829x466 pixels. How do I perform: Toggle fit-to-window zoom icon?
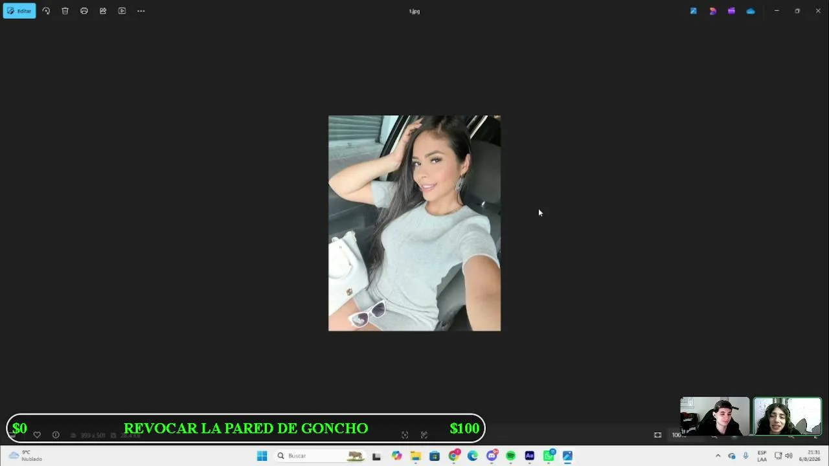tap(657, 435)
